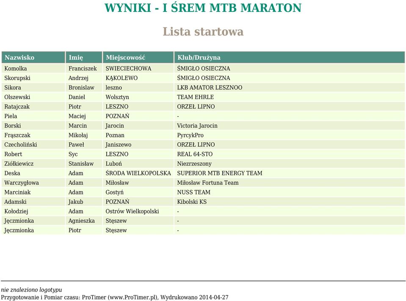This screenshot has height=301, width=406.
Task: Click the first name Stanisław
Action: pyautogui.click(x=81, y=164)
